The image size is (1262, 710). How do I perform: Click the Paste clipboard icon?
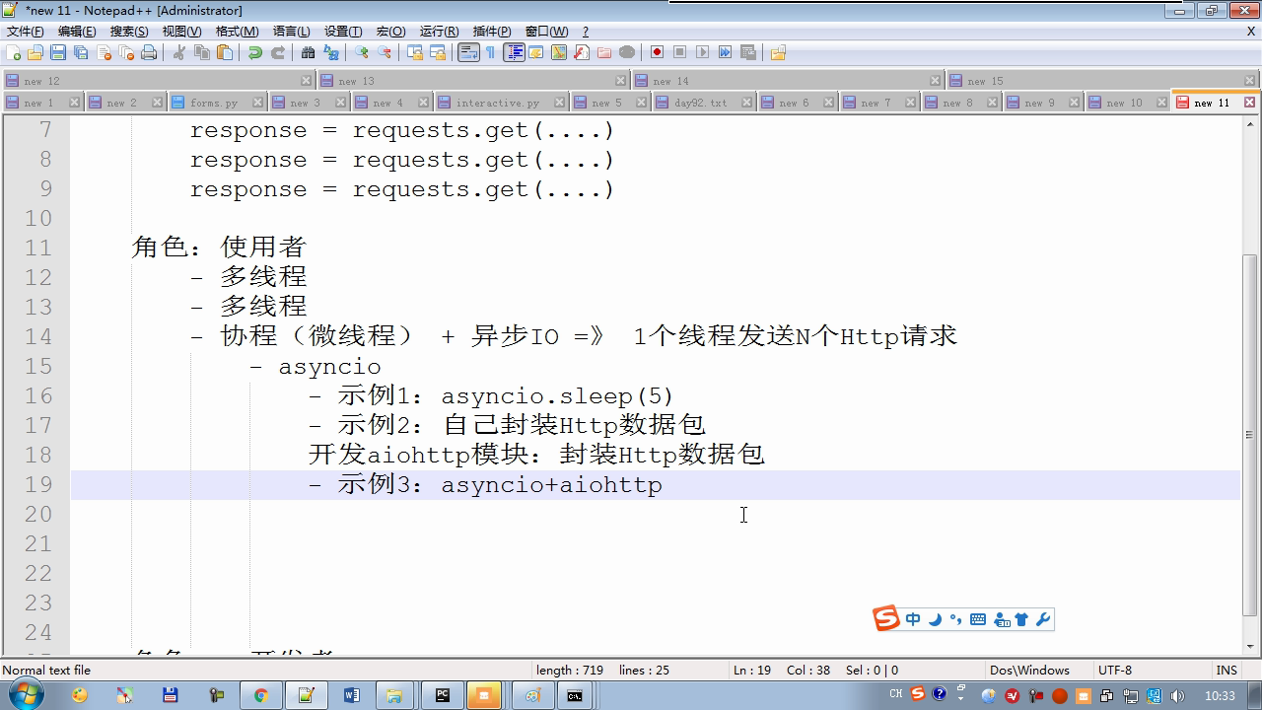[x=225, y=52]
